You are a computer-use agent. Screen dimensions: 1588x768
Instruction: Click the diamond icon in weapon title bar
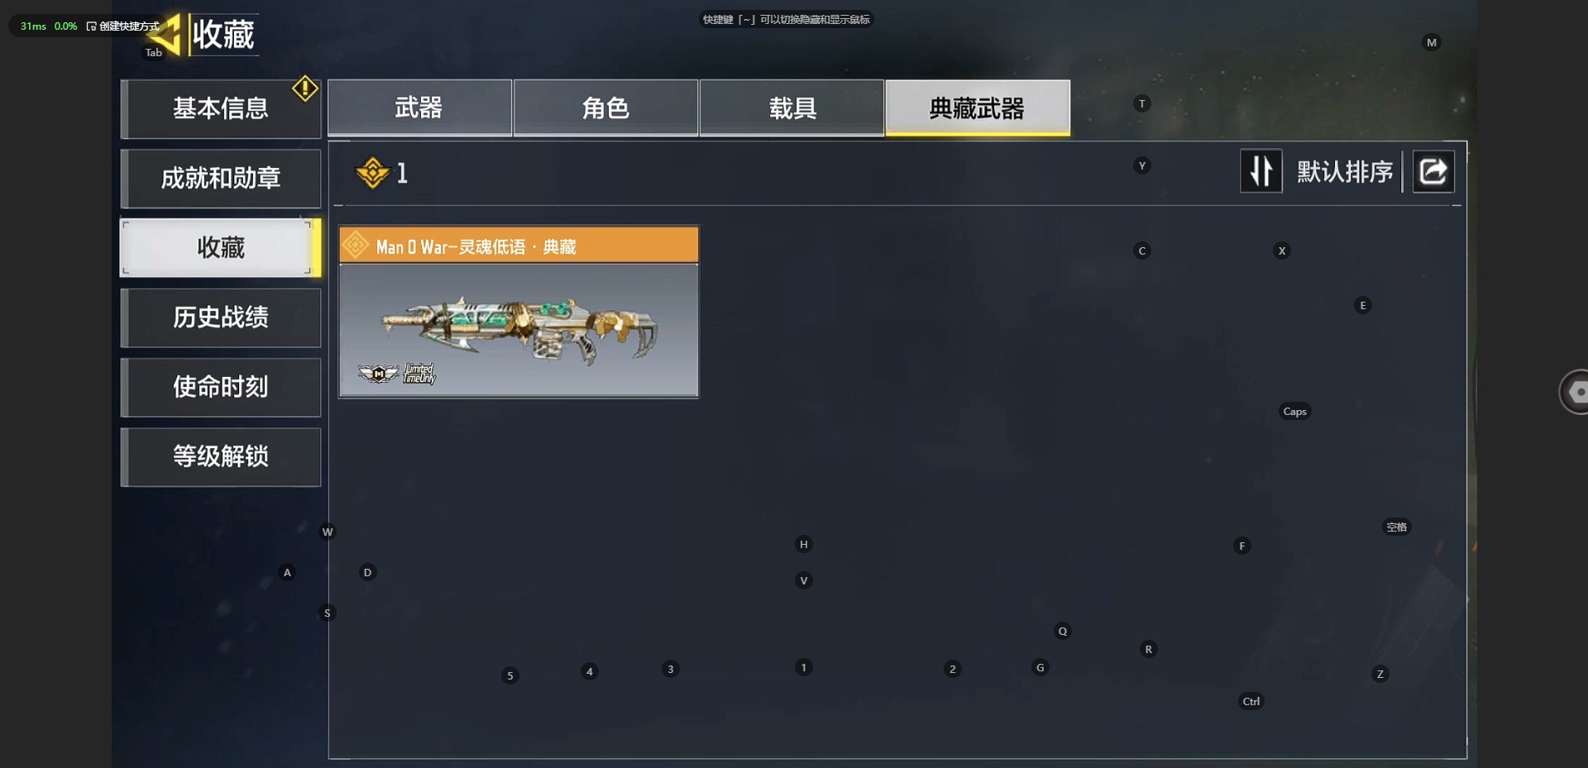[x=356, y=245]
